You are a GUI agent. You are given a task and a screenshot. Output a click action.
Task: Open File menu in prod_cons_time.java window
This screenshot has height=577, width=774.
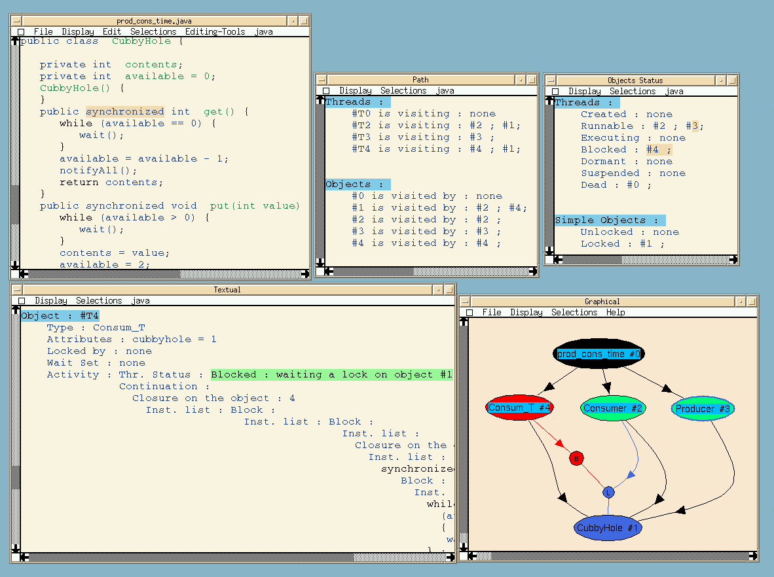(43, 31)
